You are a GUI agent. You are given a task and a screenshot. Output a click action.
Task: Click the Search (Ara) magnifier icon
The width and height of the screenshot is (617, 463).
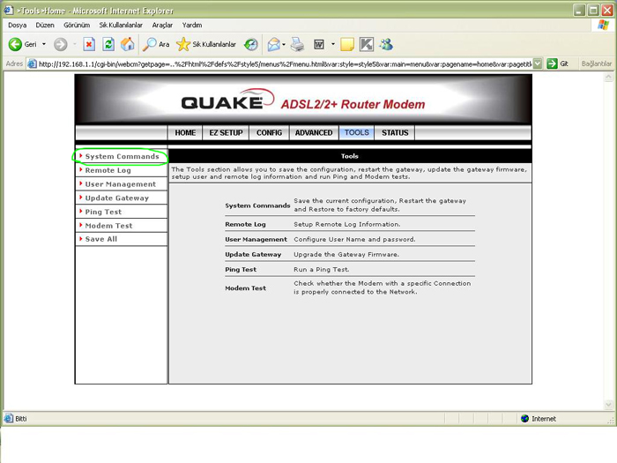149,44
